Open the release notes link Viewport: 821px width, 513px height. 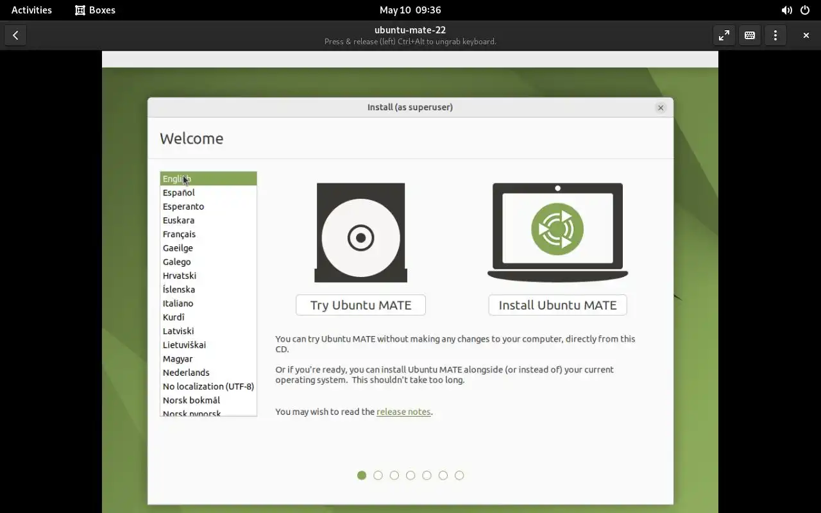pyautogui.click(x=403, y=412)
